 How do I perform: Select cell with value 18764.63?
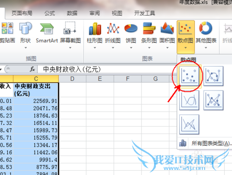click(36, 116)
